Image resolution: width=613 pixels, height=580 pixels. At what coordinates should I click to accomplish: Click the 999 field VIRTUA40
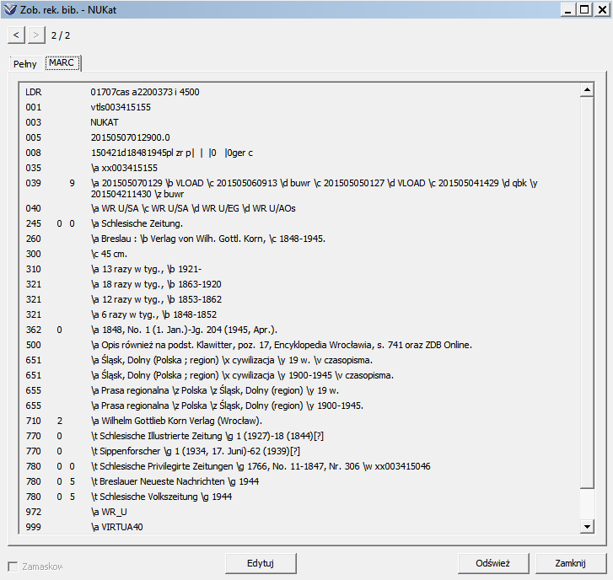coord(117,528)
